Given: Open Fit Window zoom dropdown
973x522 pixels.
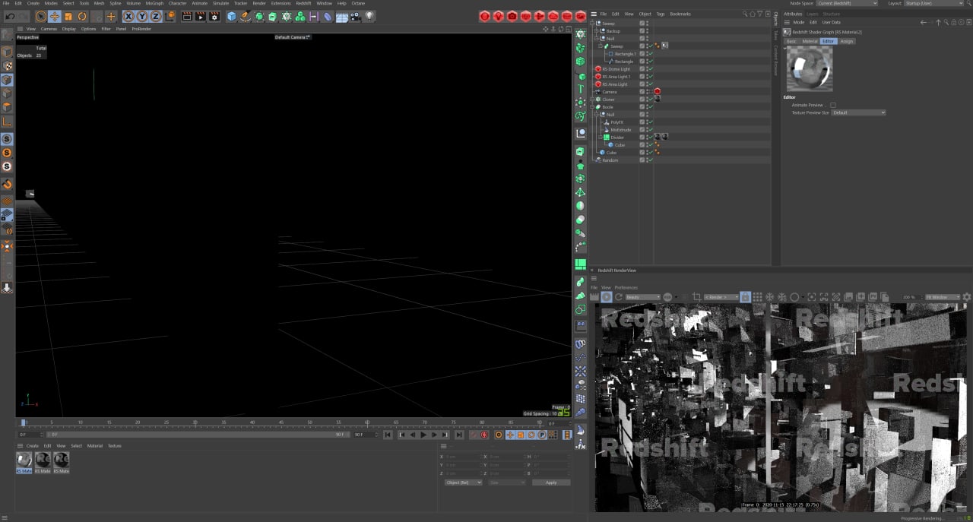Looking at the screenshot, I should [x=941, y=297].
